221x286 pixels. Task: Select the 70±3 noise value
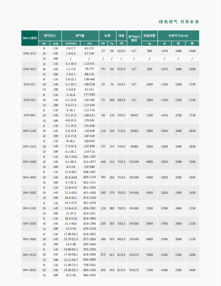click(121, 115)
